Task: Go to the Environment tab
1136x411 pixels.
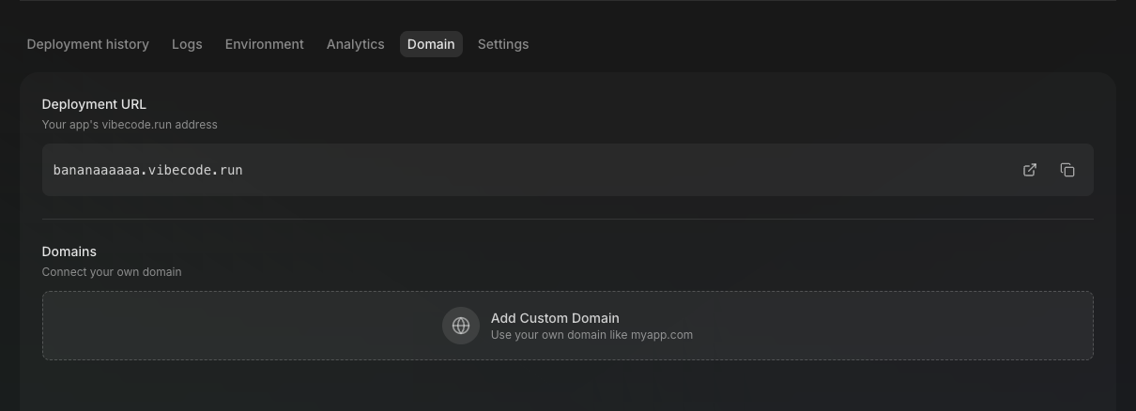Action: (x=265, y=44)
